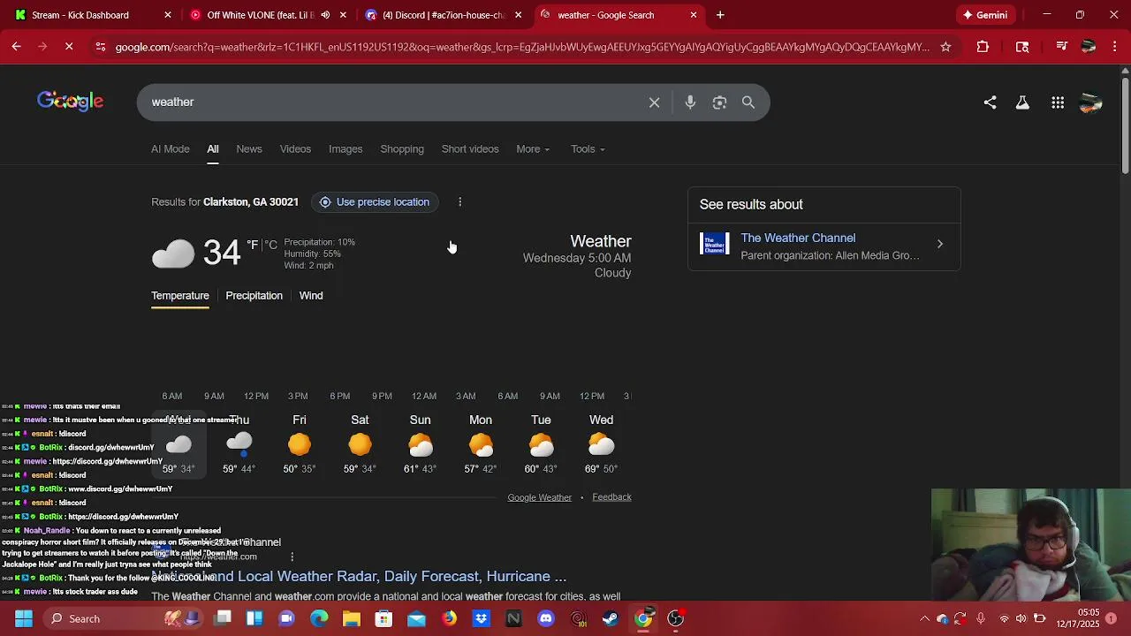Select the Videos tab
1131x636 pixels.
pyautogui.click(x=295, y=149)
